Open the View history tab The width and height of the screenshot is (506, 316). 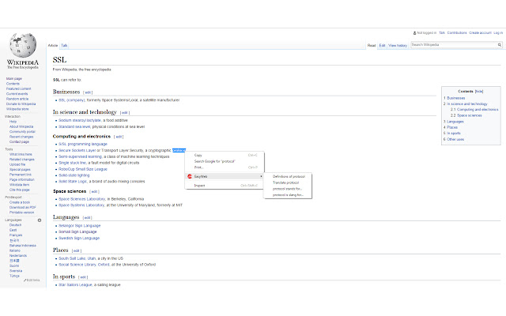click(x=398, y=46)
